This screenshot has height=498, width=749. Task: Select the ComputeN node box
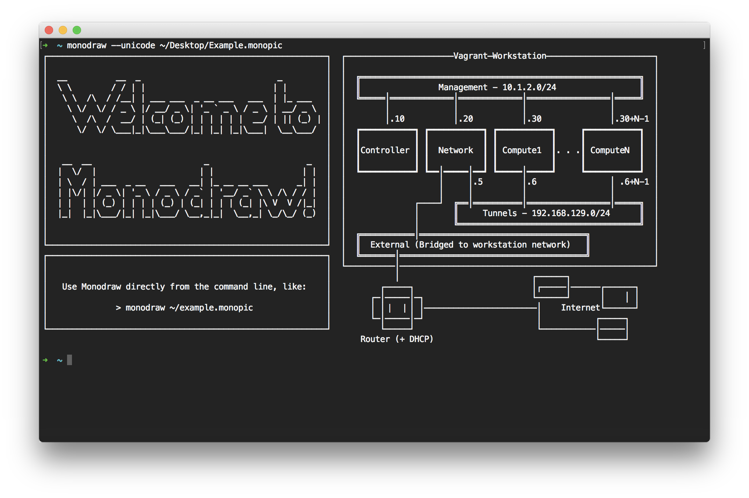tap(612, 150)
